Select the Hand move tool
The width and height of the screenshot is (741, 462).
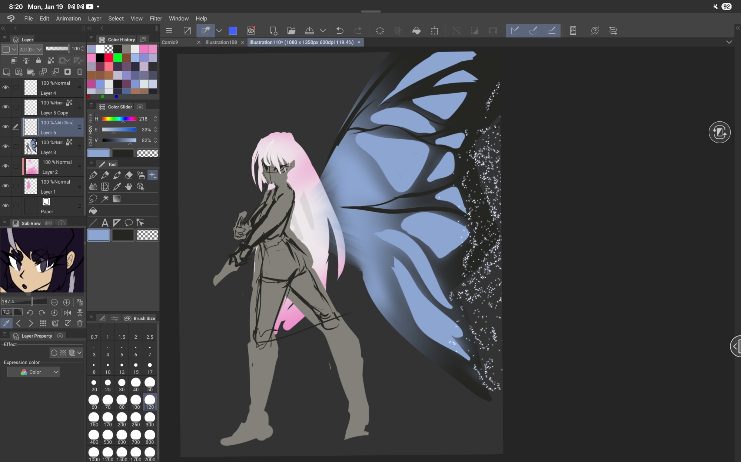(x=129, y=187)
